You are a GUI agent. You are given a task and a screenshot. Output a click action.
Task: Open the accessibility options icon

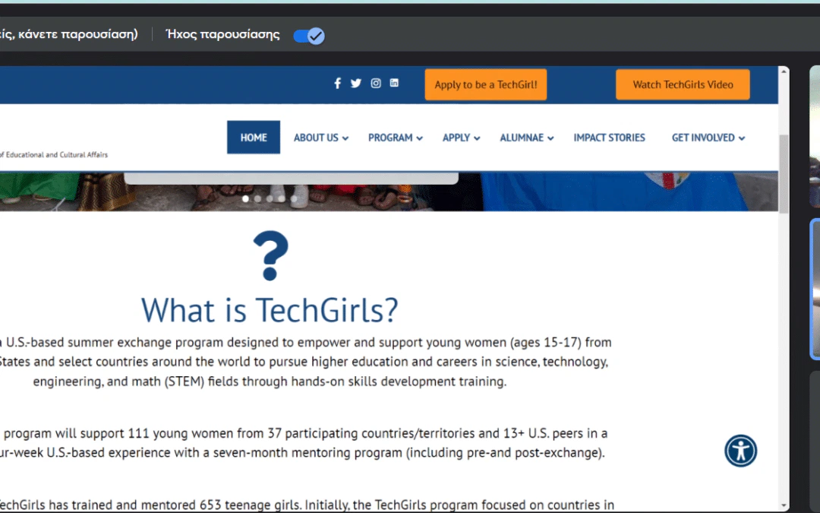coord(740,451)
